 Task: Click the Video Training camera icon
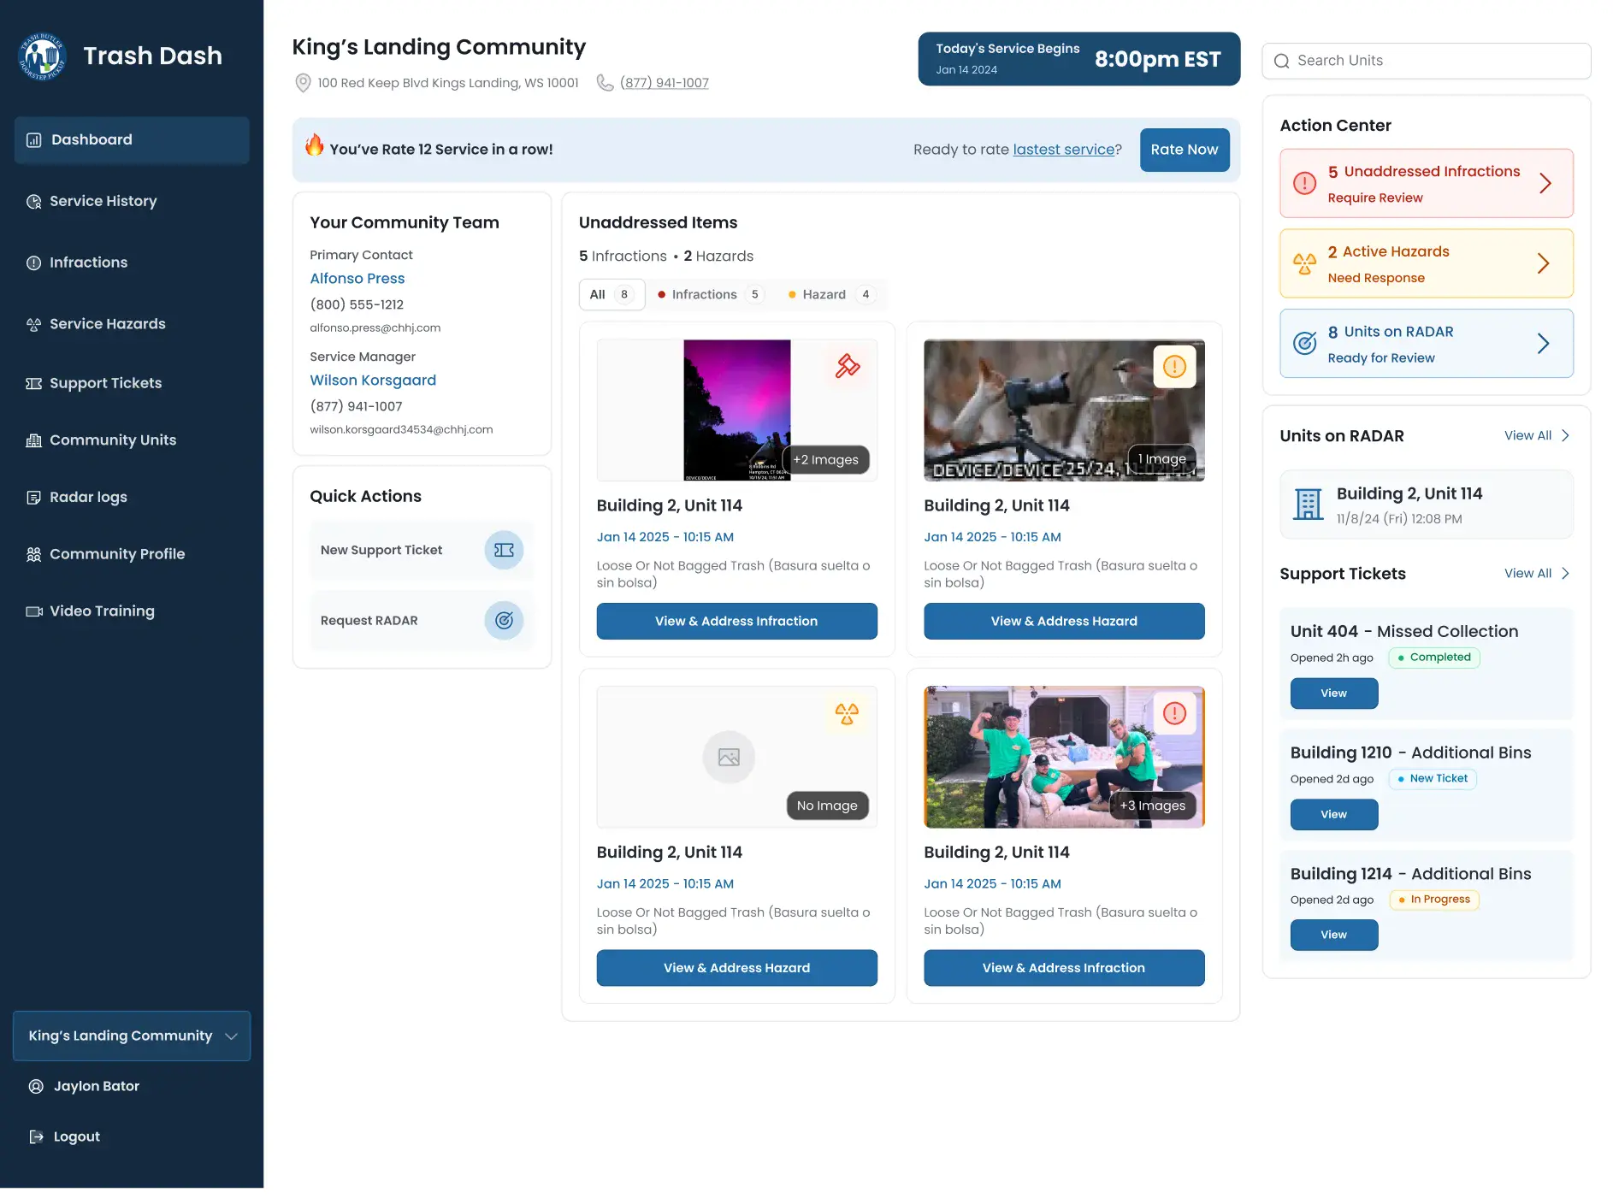33,611
